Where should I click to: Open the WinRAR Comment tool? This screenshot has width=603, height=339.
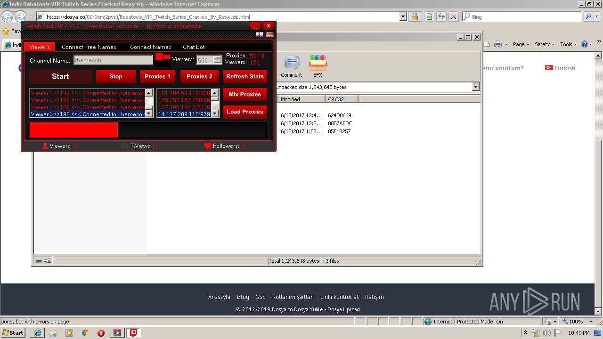coord(292,66)
